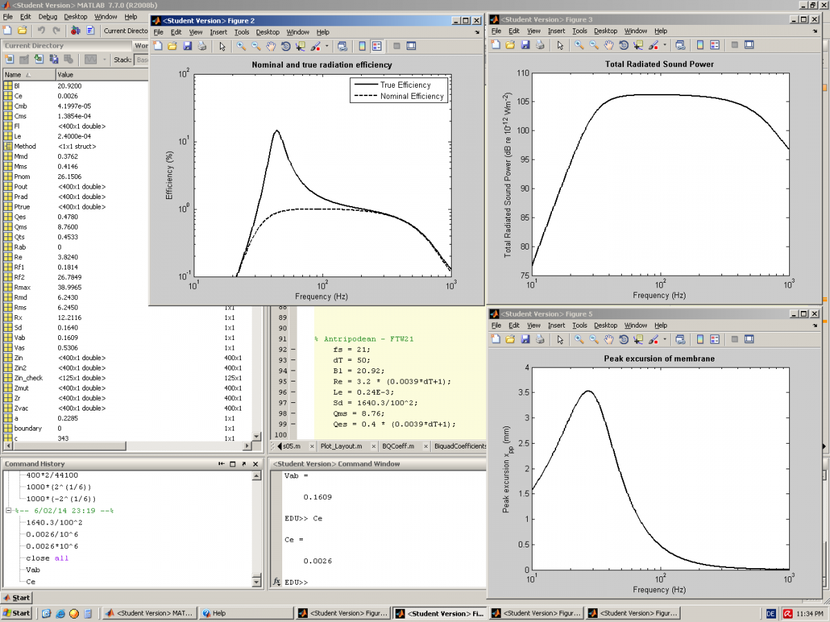Screen dimensions: 830x622
Task: Switch to BQCoeff.m editor tab
Action: [x=398, y=446]
